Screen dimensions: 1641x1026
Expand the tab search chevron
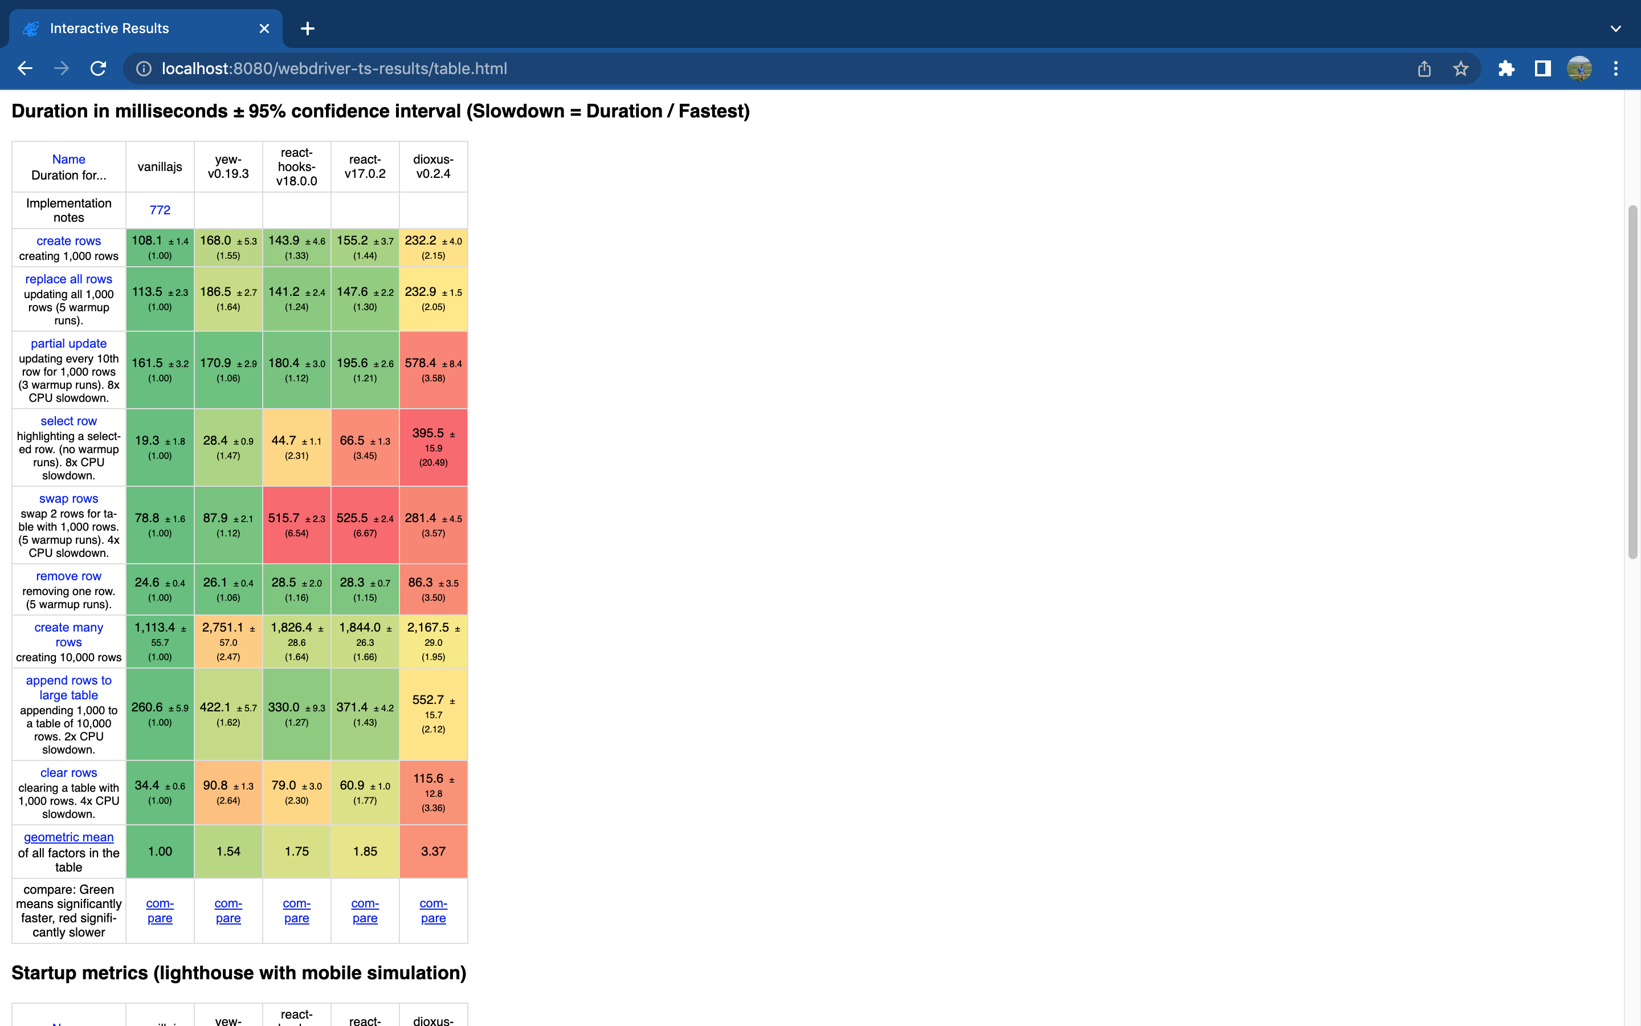point(1616,28)
